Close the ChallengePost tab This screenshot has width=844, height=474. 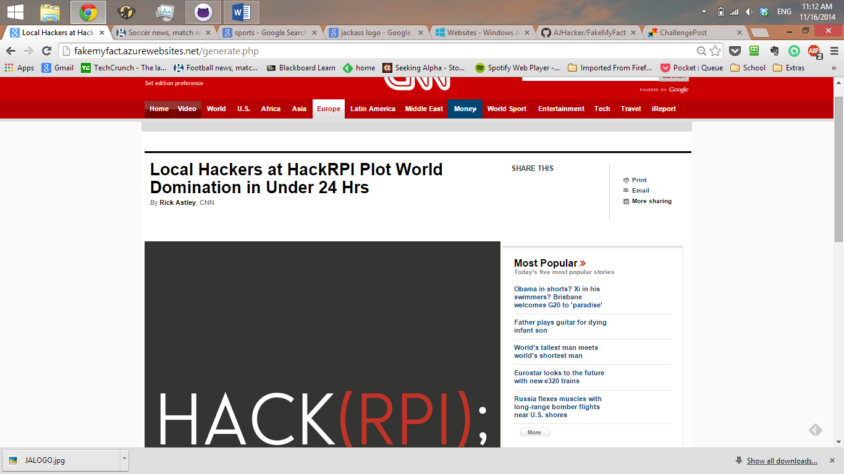tap(739, 33)
